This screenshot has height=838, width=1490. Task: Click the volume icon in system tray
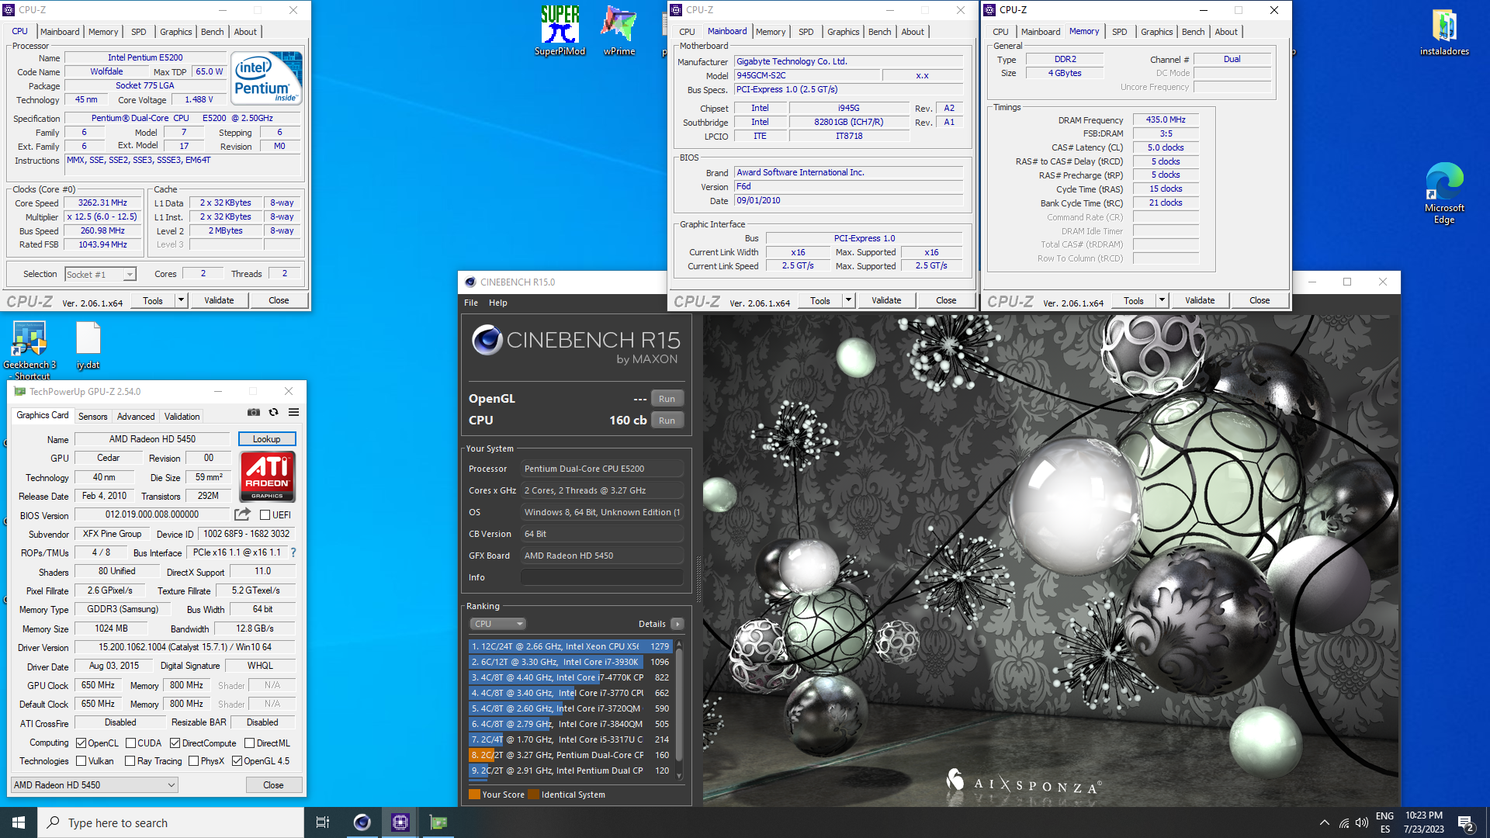click(x=1362, y=823)
